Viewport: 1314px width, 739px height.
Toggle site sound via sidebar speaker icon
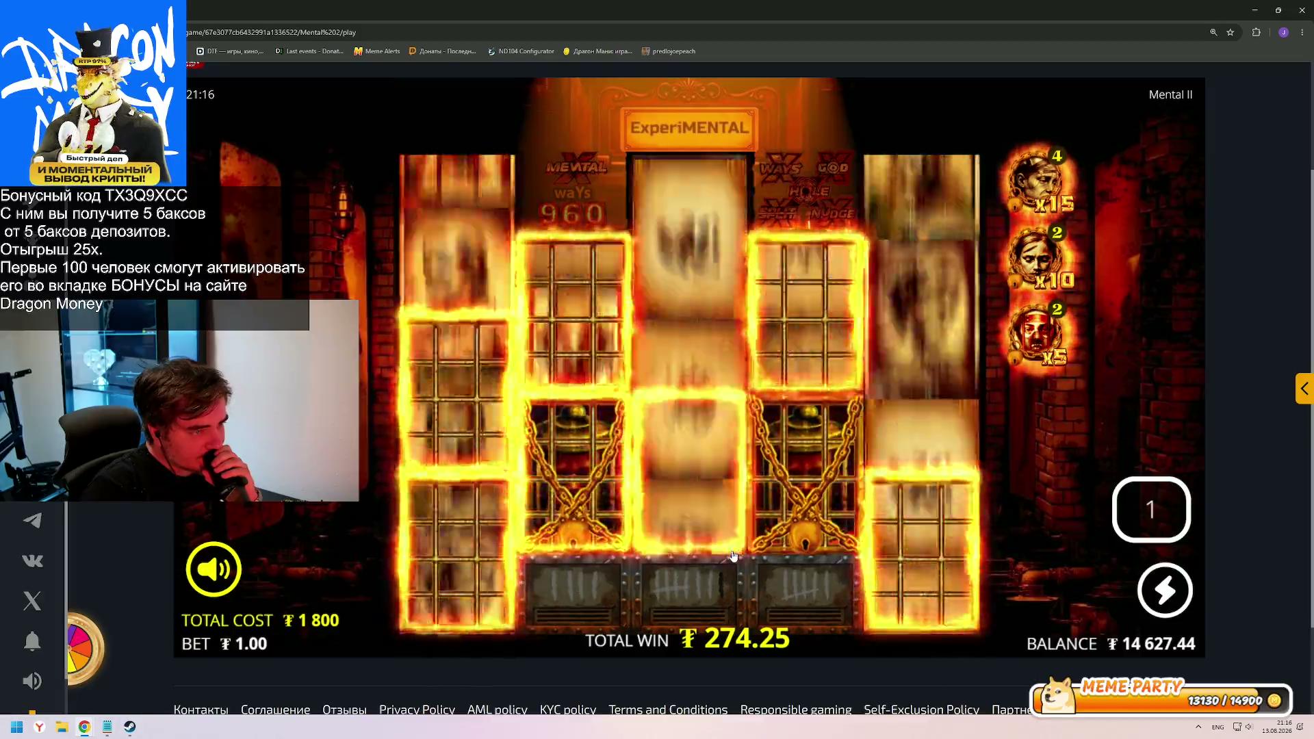[x=32, y=681]
